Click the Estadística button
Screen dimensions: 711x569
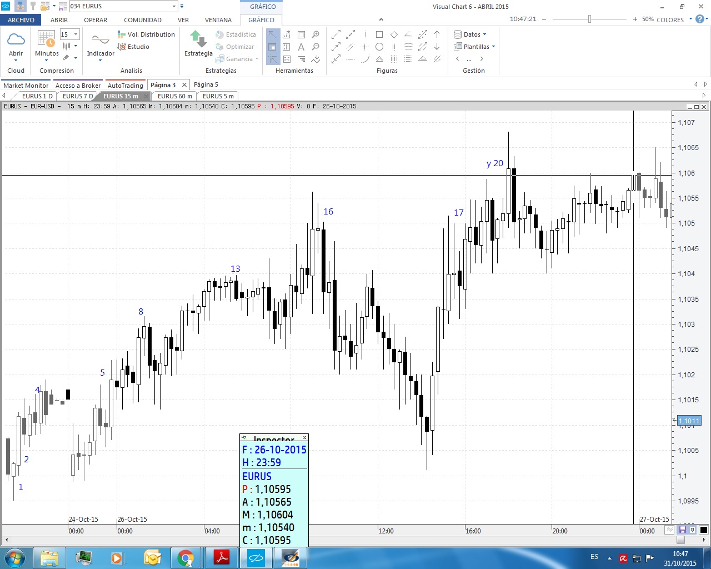[x=236, y=34]
